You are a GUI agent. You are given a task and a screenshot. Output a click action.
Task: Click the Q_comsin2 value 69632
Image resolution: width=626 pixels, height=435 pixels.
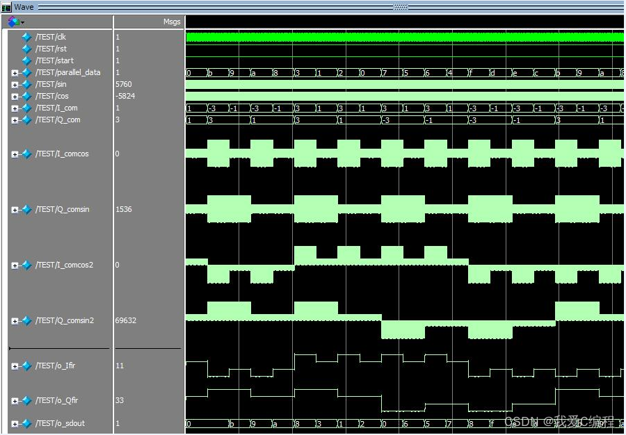click(x=126, y=320)
